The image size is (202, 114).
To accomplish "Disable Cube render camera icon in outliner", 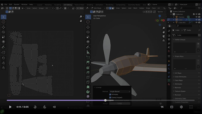I will click(x=199, y=20).
